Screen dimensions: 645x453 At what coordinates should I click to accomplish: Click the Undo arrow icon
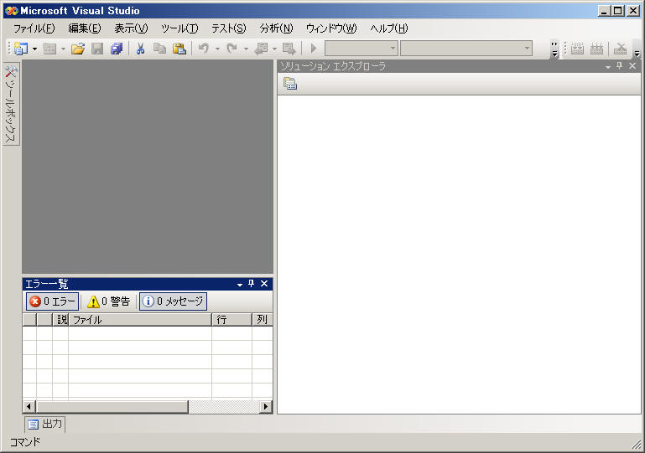tap(203, 49)
